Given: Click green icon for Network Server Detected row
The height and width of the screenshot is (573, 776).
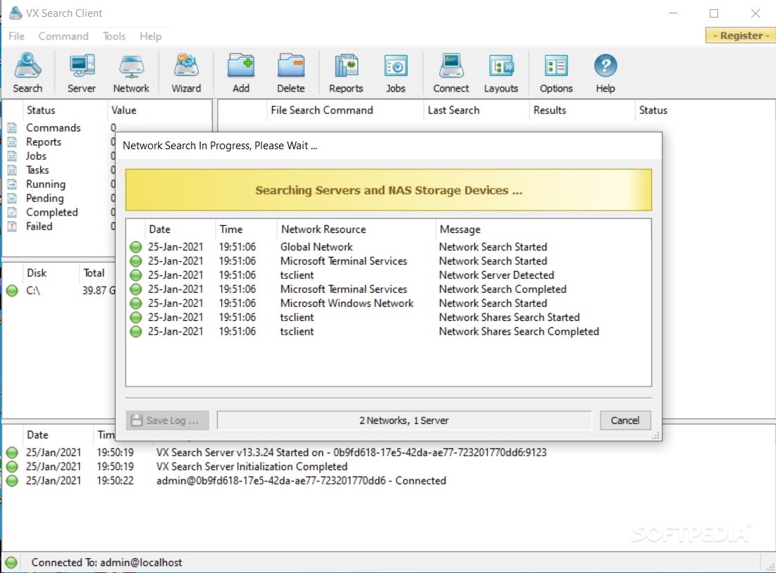Looking at the screenshot, I should [135, 275].
